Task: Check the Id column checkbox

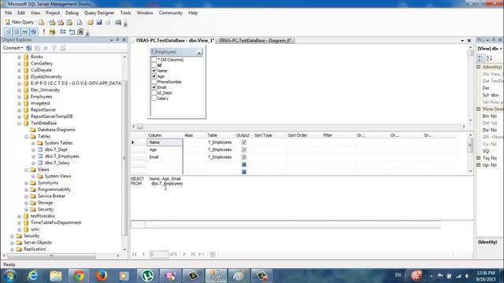Action: [x=154, y=65]
